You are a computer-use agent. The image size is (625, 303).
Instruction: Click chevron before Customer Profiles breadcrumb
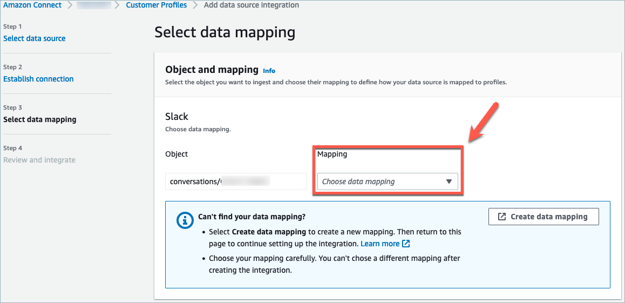117,5
